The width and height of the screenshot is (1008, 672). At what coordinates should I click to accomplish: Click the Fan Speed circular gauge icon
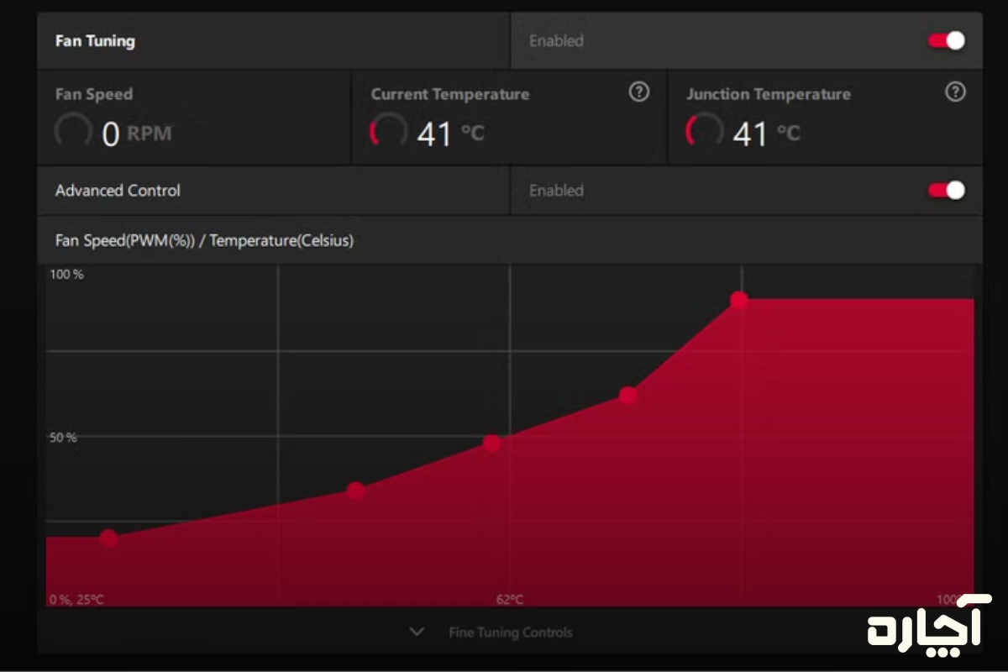coord(73,132)
